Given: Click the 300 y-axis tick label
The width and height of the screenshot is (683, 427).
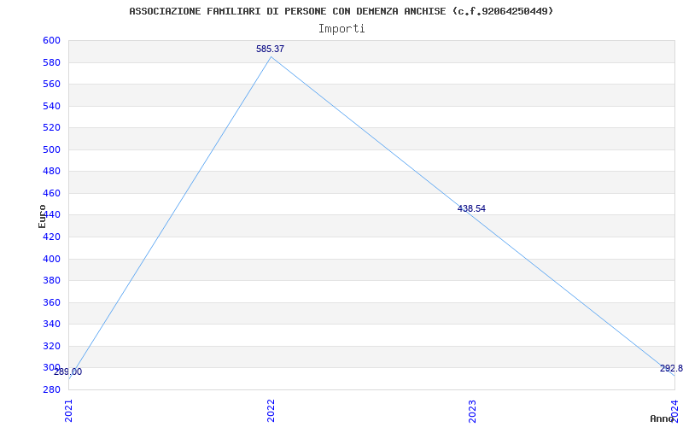Looking at the screenshot, I should click(51, 367).
